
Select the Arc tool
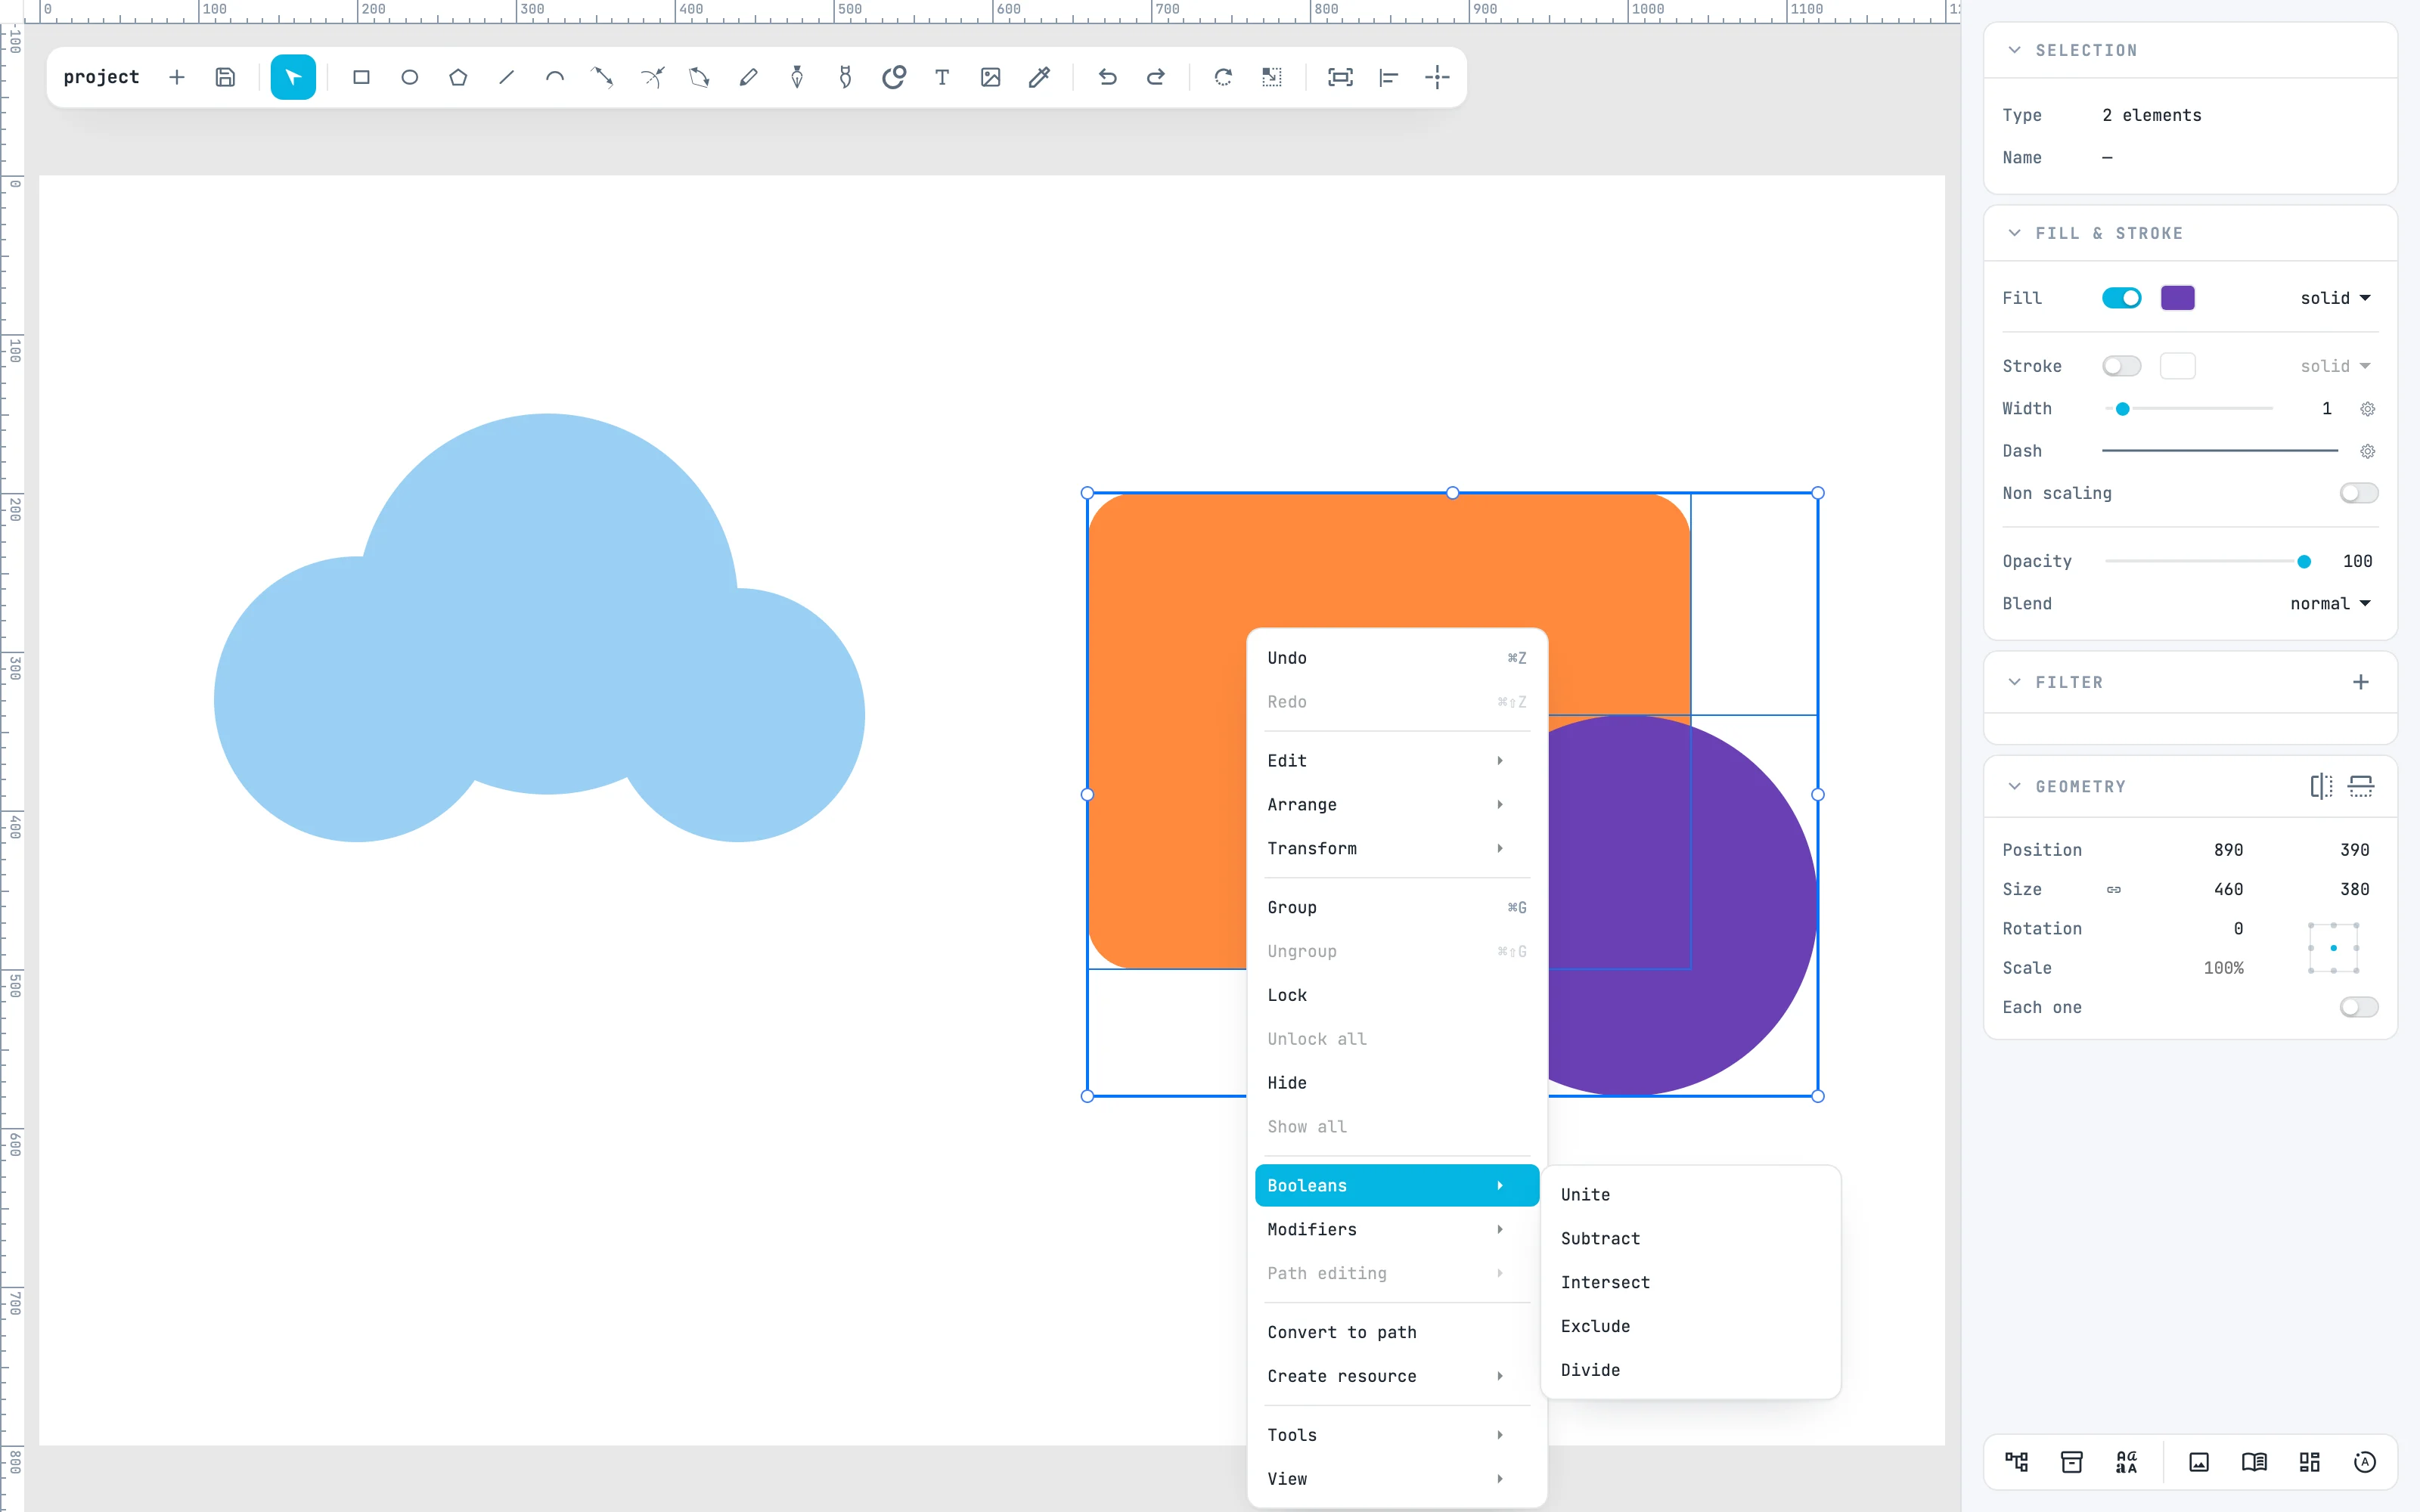(x=555, y=77)
